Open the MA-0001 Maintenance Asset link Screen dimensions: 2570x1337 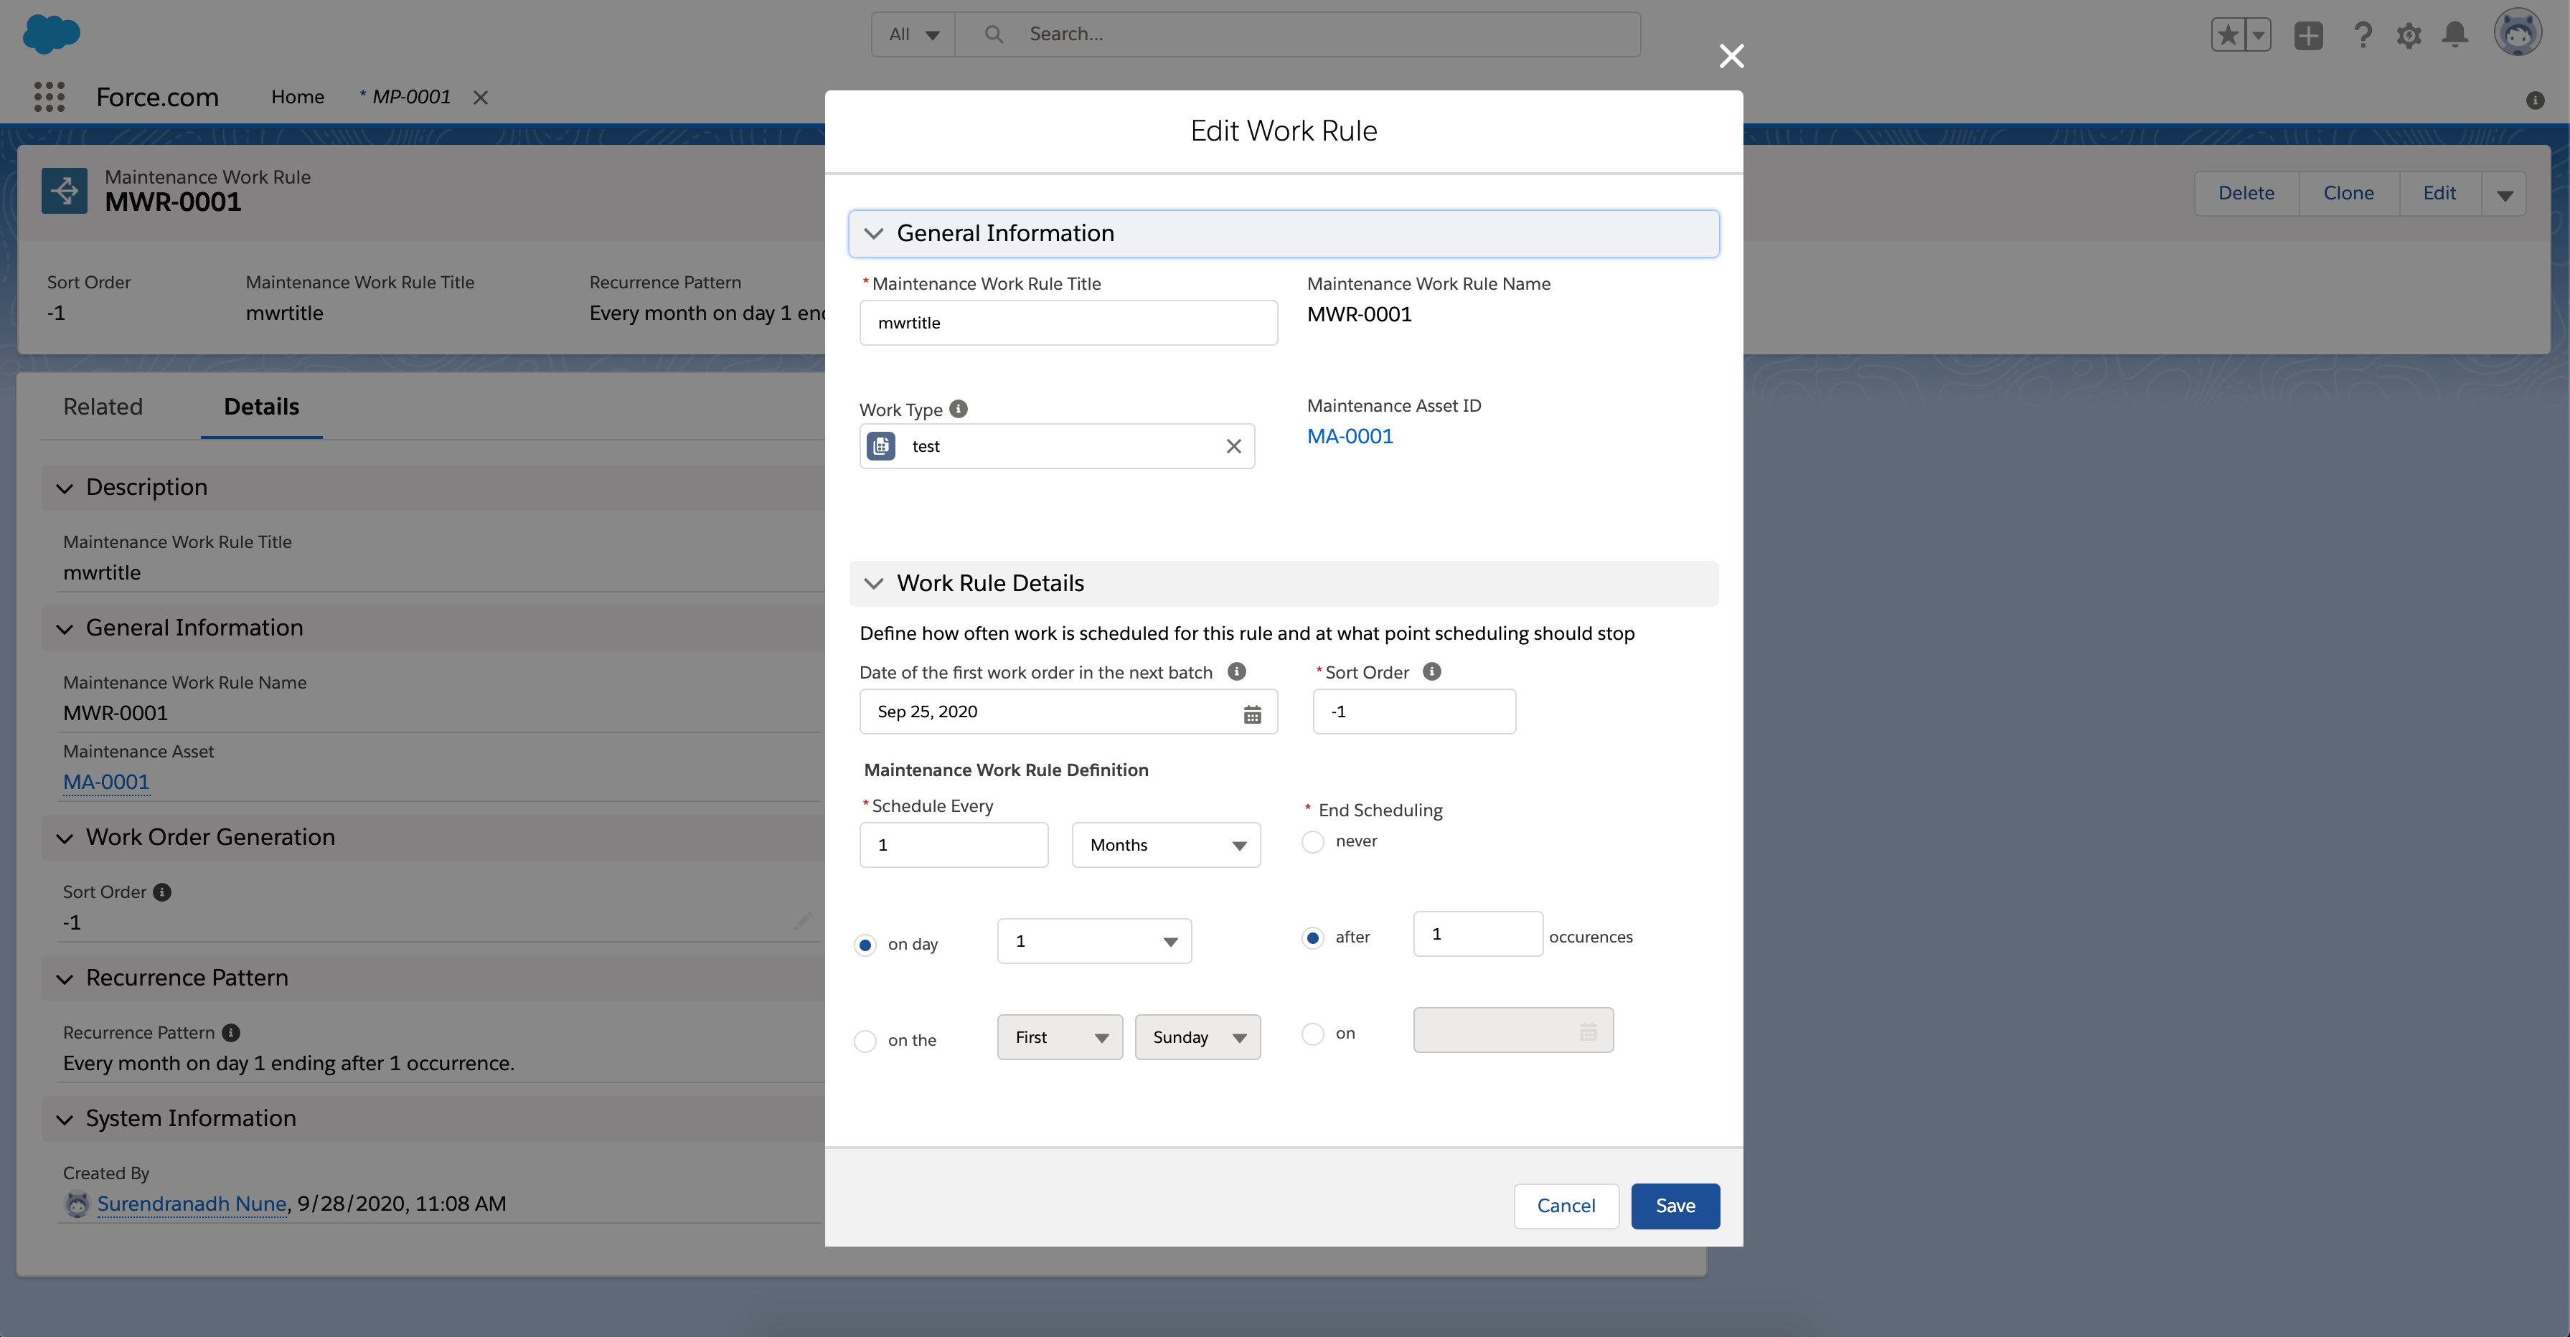pyautogui.click(x=1350, y=436)
